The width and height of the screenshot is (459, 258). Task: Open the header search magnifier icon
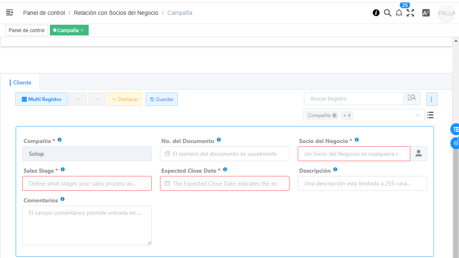[387, 13]
